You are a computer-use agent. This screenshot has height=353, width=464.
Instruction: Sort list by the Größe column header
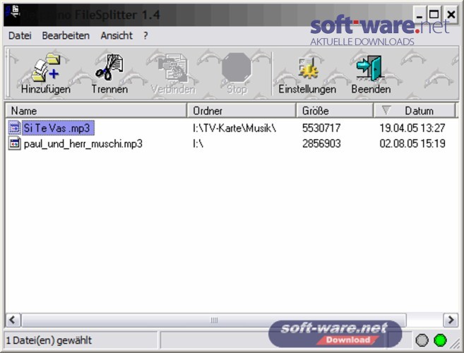pyautogui.click(x=335, y=111)
